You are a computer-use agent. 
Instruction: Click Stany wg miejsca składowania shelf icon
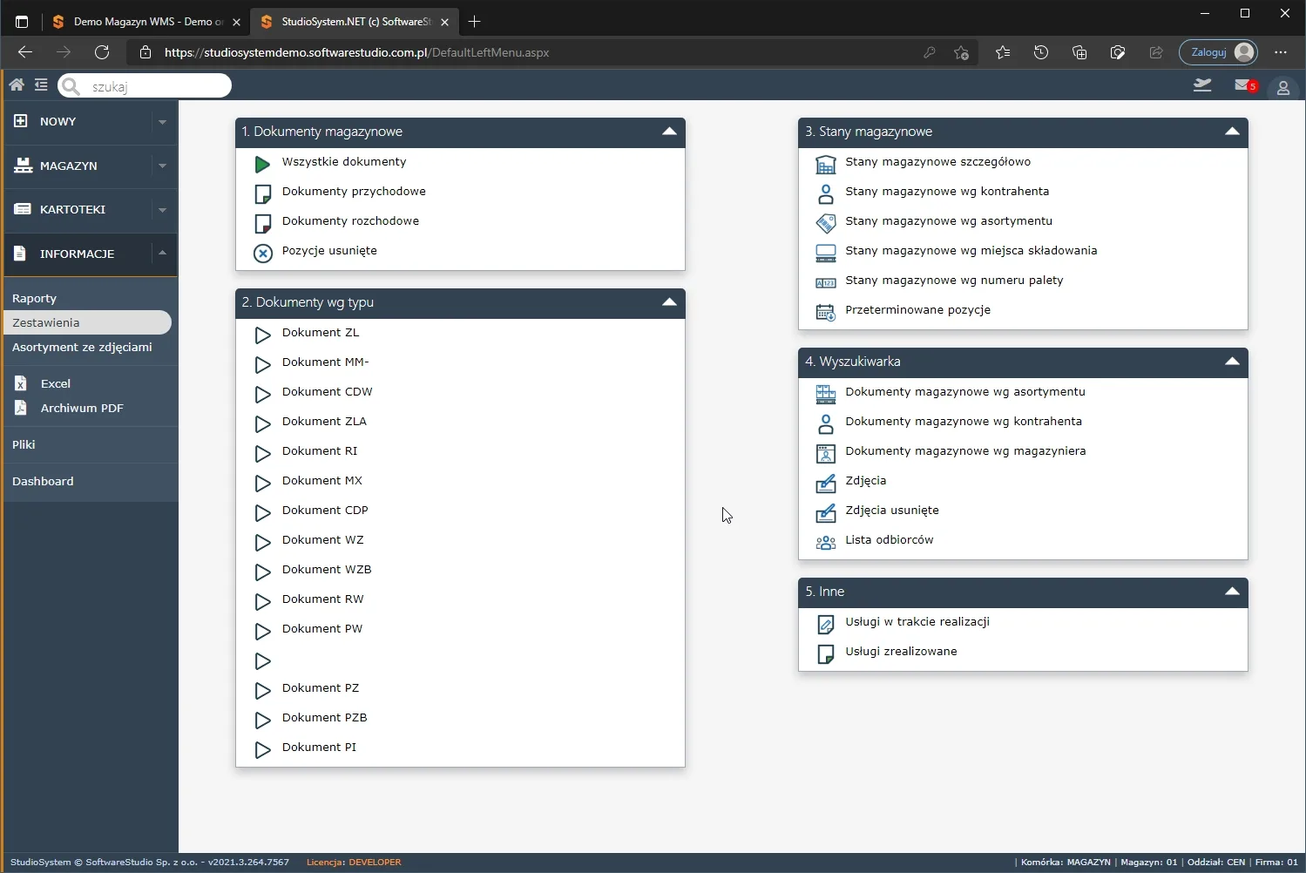[825, 253]
